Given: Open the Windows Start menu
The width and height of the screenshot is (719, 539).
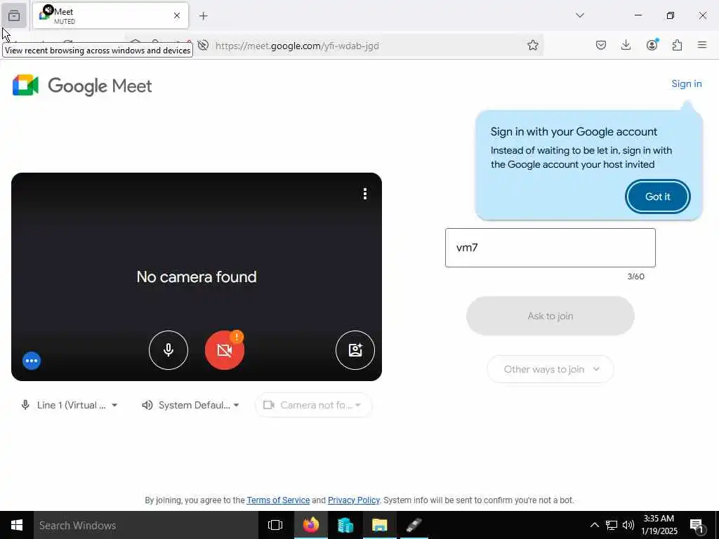Looking at the screenshot, I should pos(17,525).
